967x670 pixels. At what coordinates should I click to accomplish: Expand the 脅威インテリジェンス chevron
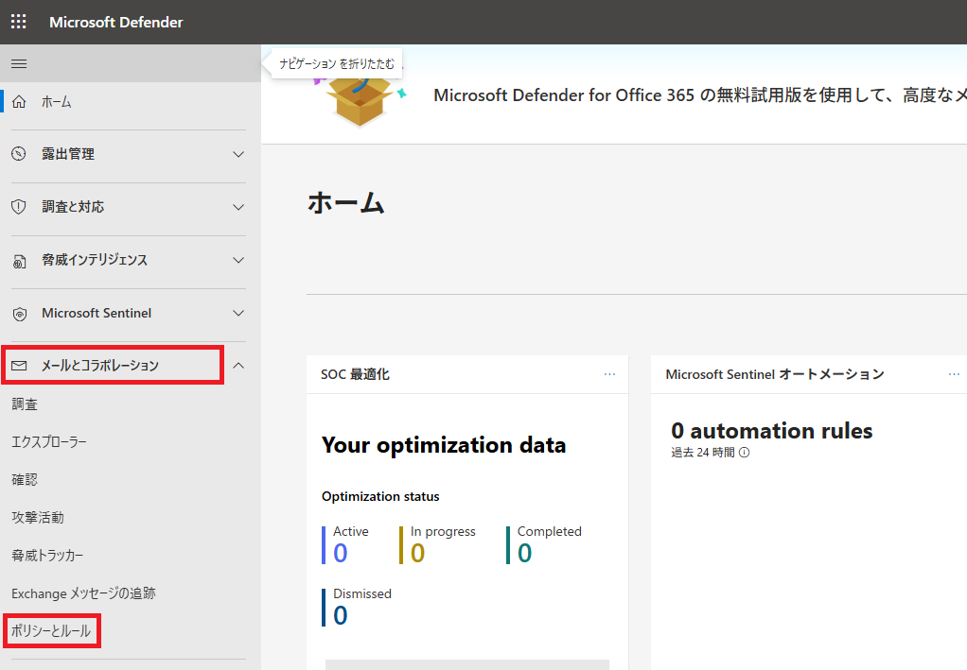238,260
